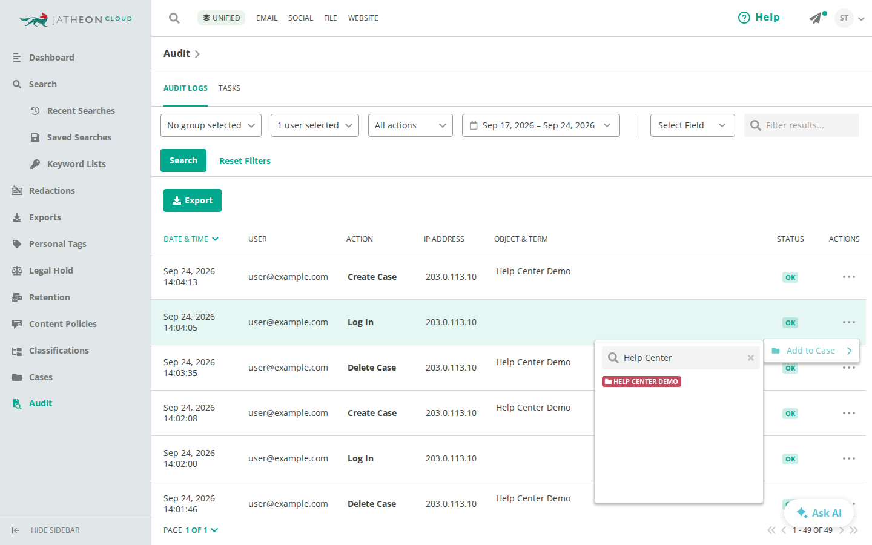Open notifications paper plane icon
Viewport: 872px width, 545px height.
(x=816, y=18)
